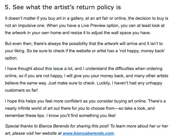Open the www.biancaberends.com link
This screenshot has height=139, width=172.
[88, 133]
